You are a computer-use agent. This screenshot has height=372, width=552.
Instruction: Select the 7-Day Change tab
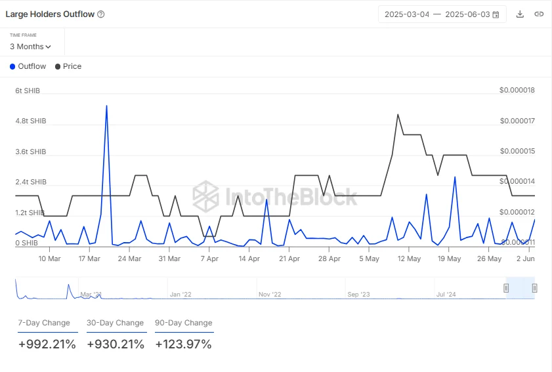44,323
